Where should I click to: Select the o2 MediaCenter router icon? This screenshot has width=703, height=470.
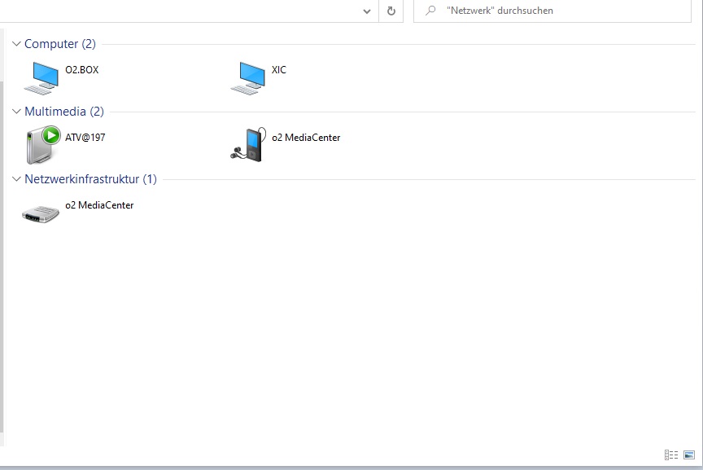[41, 213]
